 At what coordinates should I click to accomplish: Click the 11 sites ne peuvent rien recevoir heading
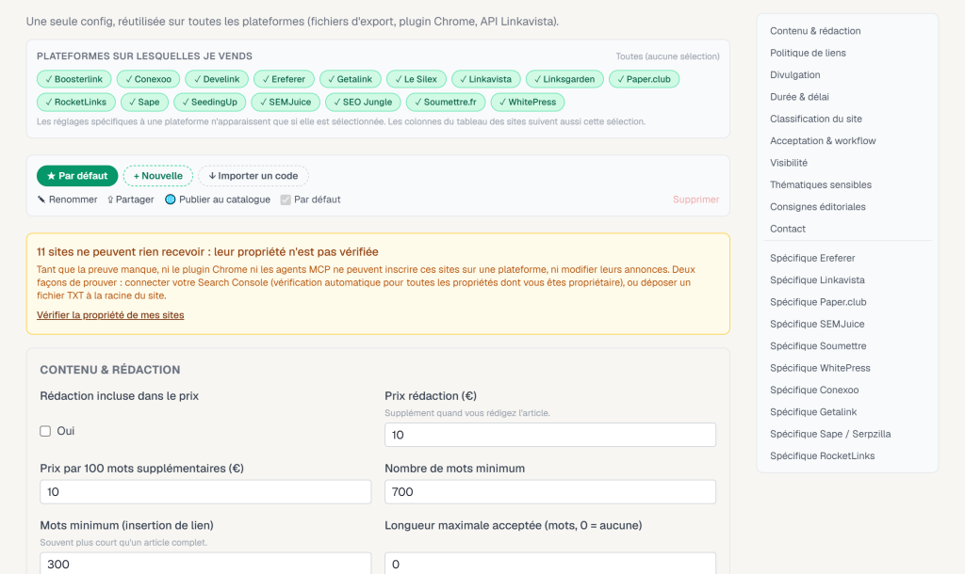207,252
